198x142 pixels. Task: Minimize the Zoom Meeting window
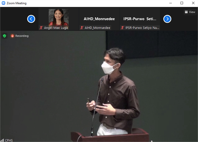(x=170, y=3)
